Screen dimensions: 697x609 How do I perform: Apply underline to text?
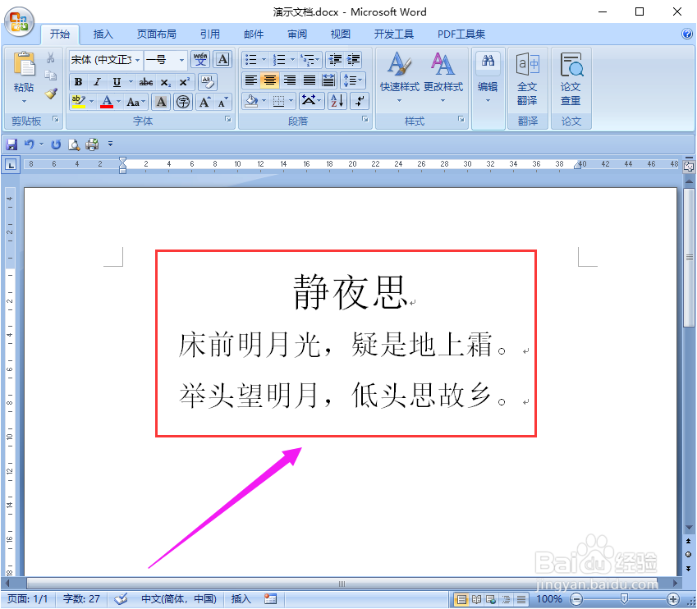point(115,82)
